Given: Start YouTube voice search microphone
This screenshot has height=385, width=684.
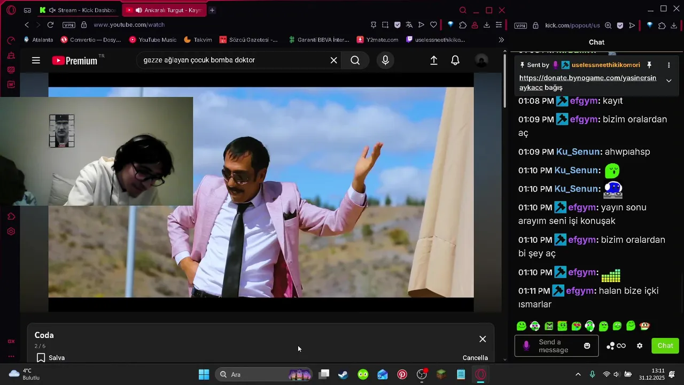Looking at the screenshot, I should [x=385, y=60].
